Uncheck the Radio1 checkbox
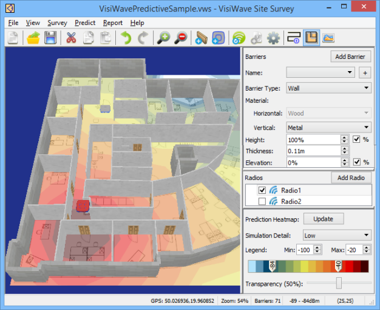Image resolution: width=380 pixels, height=310 pixels. point(262,190)
